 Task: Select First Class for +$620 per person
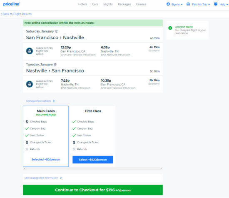(x=93, y=160)
